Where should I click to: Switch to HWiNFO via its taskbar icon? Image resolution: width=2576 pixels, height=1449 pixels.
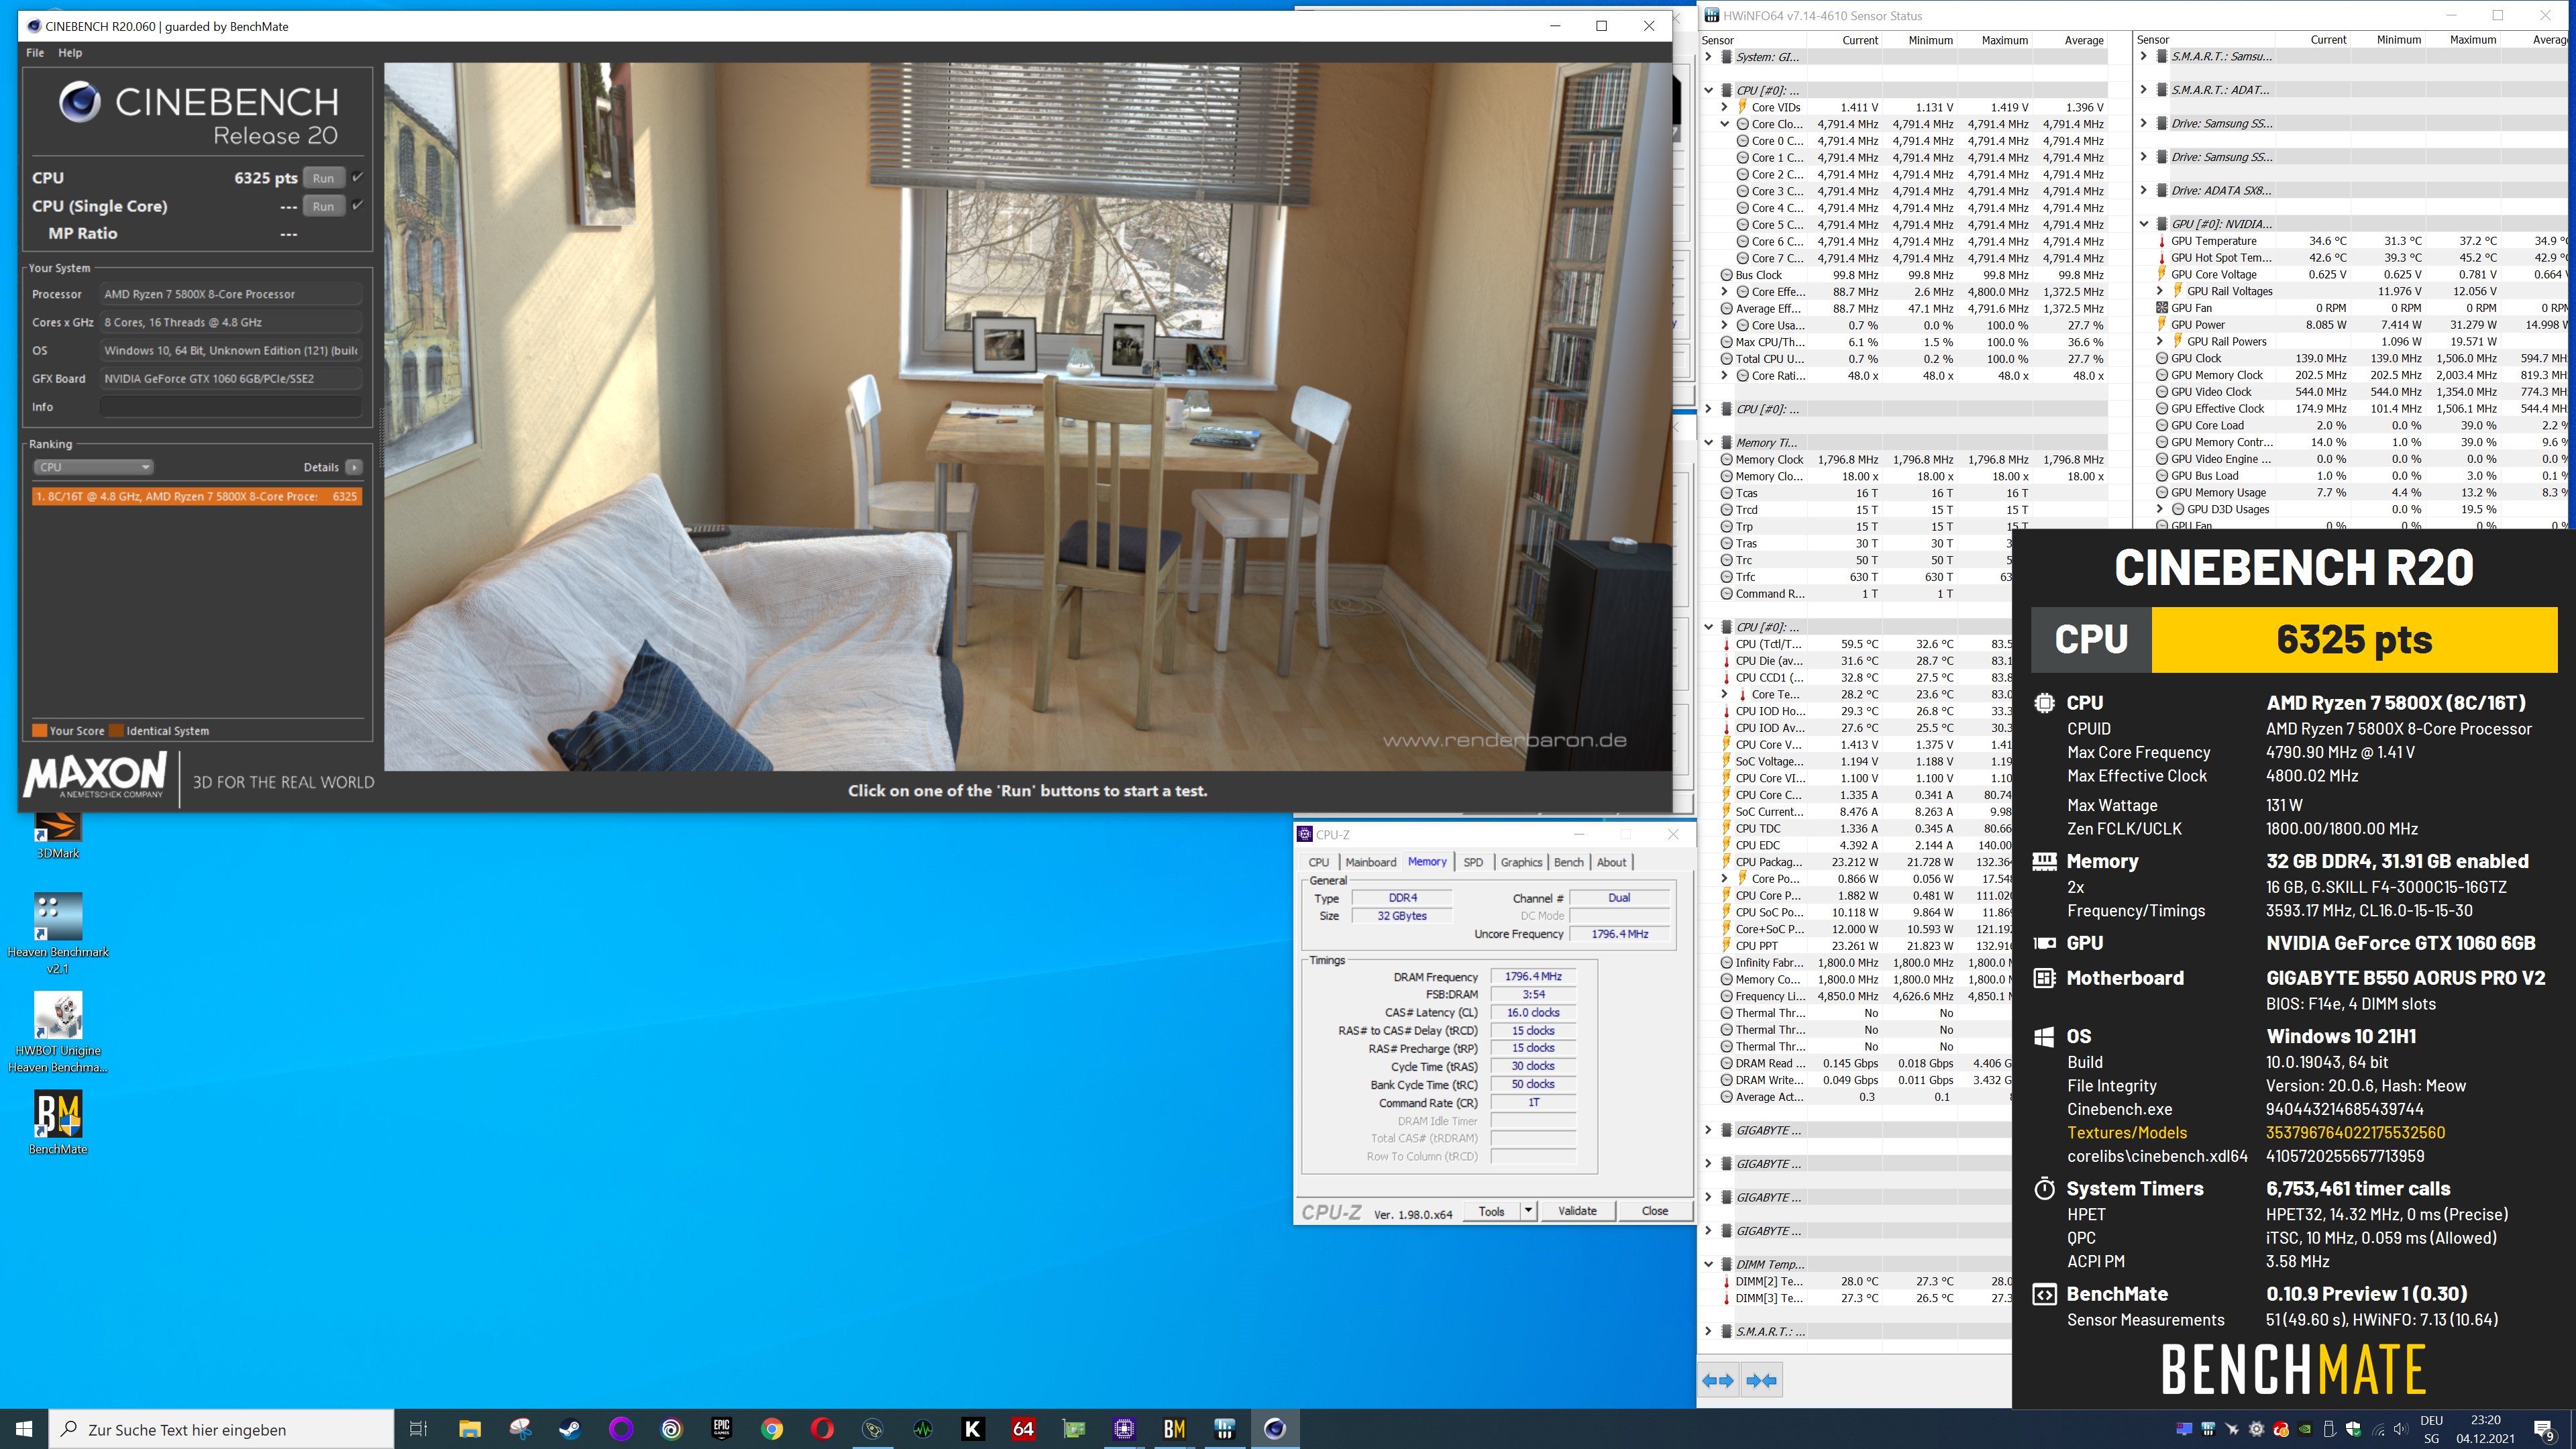click(x=1224, y=1429)
